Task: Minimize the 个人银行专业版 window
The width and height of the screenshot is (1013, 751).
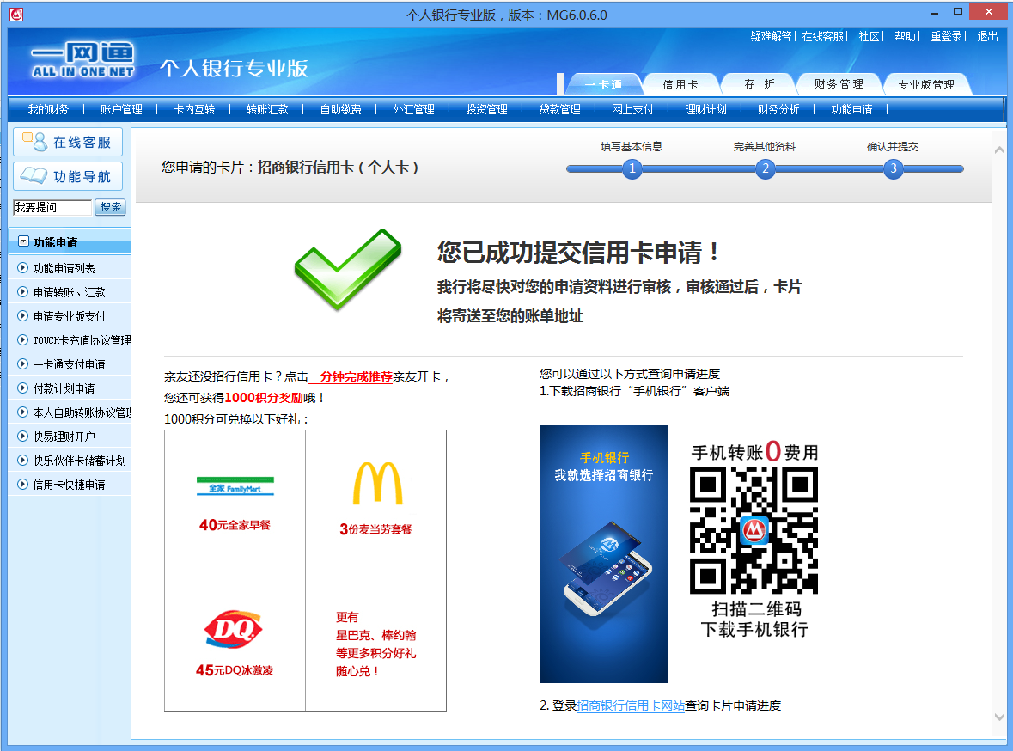Action: (935, 13)
